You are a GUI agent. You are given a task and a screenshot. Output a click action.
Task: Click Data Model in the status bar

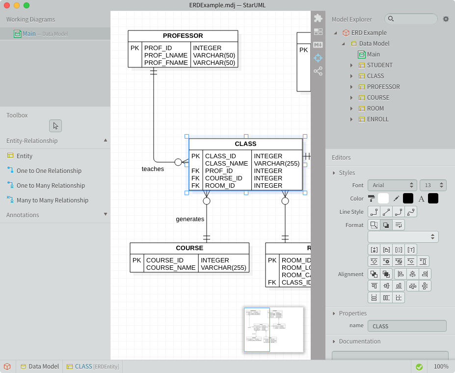(43, 367)
